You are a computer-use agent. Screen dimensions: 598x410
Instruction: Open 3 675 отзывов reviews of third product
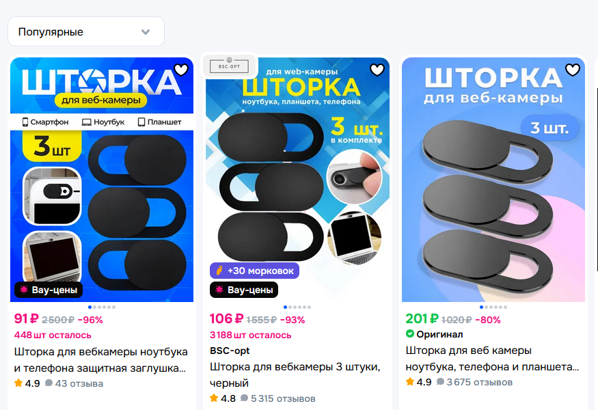point(475,382)
